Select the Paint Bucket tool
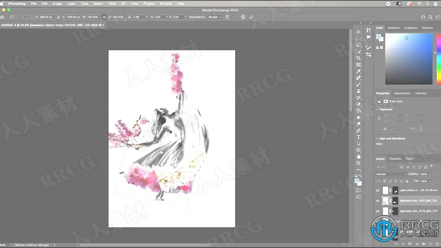441x248 pixels. click(x=359, y=111)
